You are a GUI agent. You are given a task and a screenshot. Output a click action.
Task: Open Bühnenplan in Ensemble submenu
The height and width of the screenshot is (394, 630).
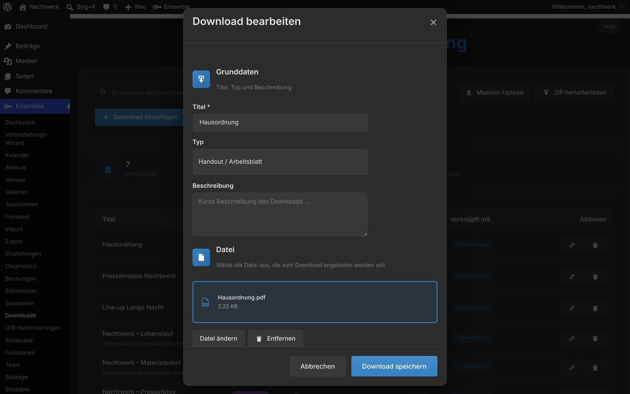(x=21, y=291)
